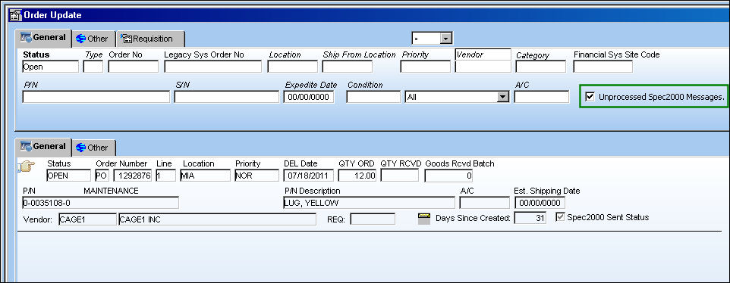Click the Ship From Location field
Image resolution: width=730 pixels, height=283 pixels.
click(x=348, y=67)
